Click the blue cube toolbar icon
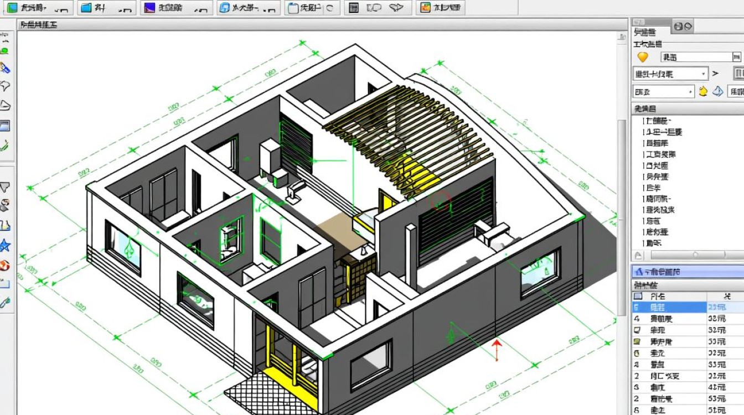This screenshot has width=744, height=415. (x=86, y=8)
